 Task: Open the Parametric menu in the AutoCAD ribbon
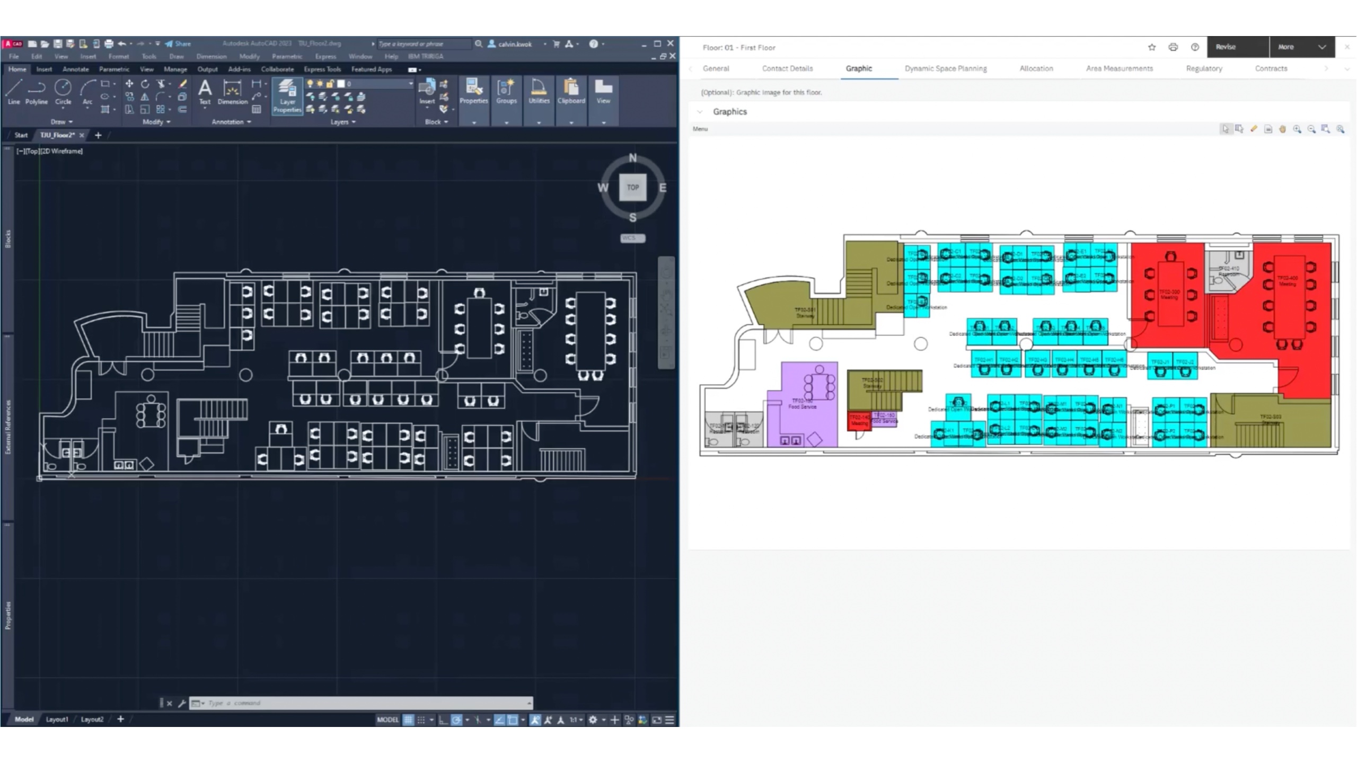(x=114, y=69)
